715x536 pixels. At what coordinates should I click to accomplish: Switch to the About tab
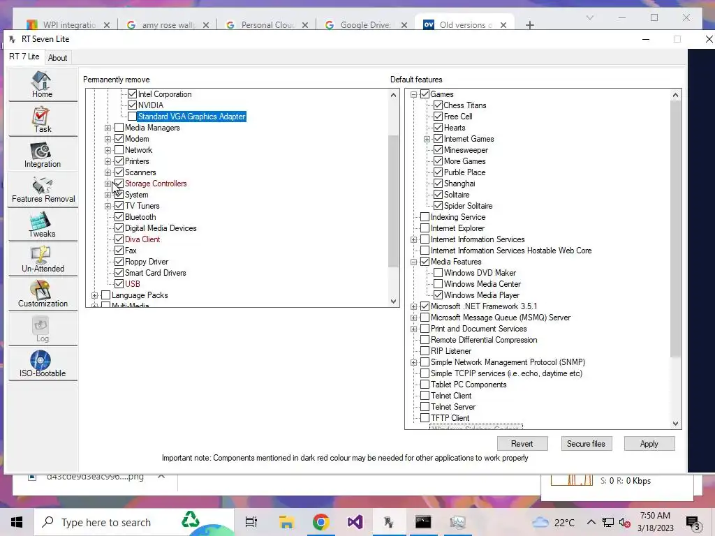pyautogui.click(x=57, y=58)
